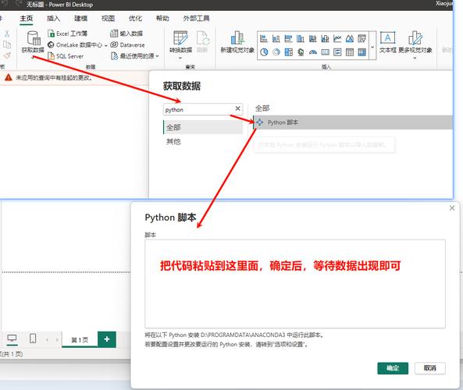This screenshot has width=463, height=390.
Task: Insert a stacked column chart visual
Action: coord(276,38)
